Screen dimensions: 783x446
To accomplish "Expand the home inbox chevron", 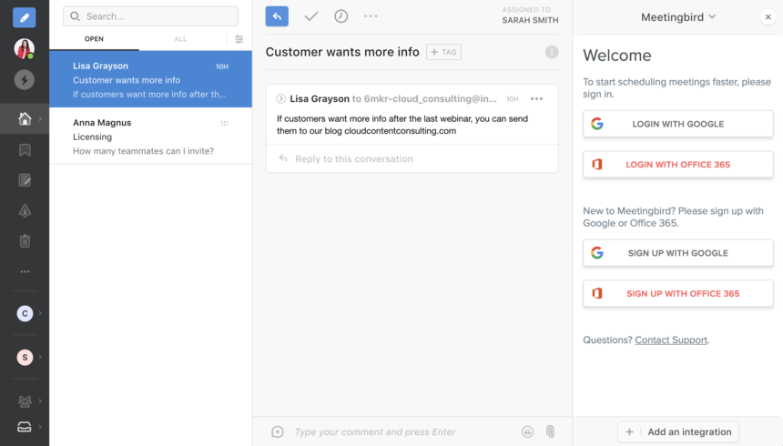I will (40, 119).
